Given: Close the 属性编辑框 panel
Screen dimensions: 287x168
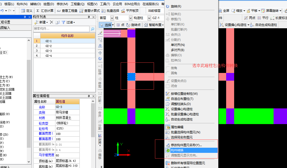Looking at the screenshot, I should pyautogui.click(x=94, y=96).
